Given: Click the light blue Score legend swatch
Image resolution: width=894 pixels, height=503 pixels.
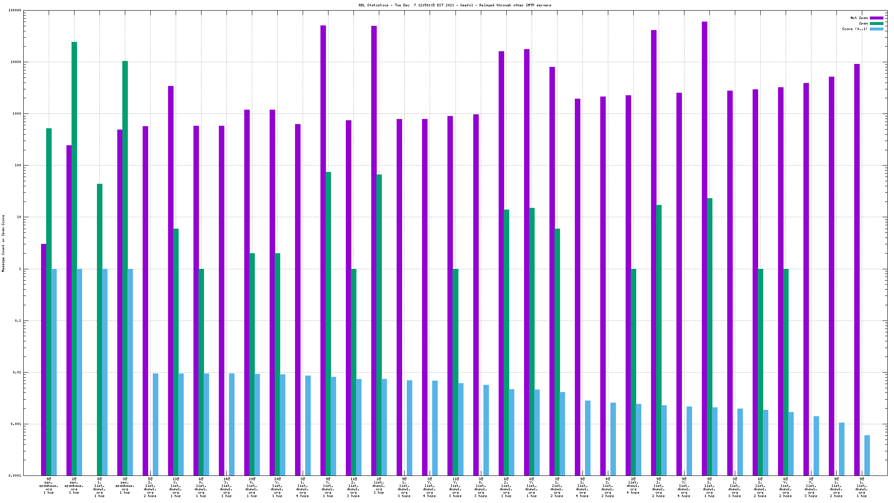Looking at the screenshot, I should [x=876, y=29].
